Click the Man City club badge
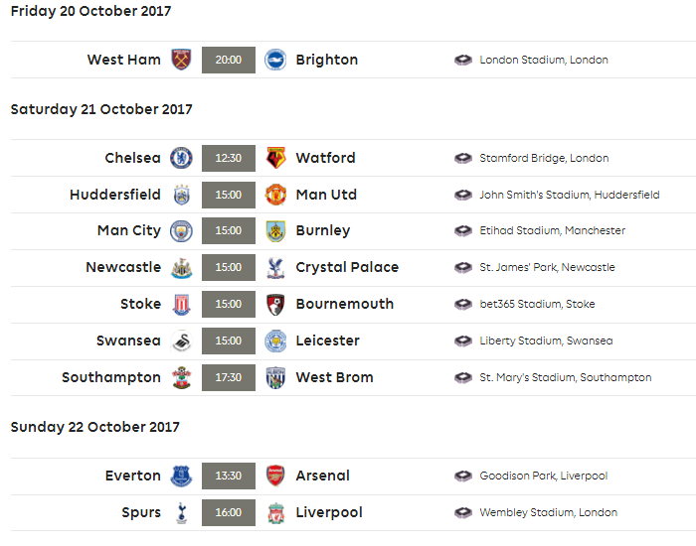The width and height of the screenshot is (696, 546). (181, 231)
